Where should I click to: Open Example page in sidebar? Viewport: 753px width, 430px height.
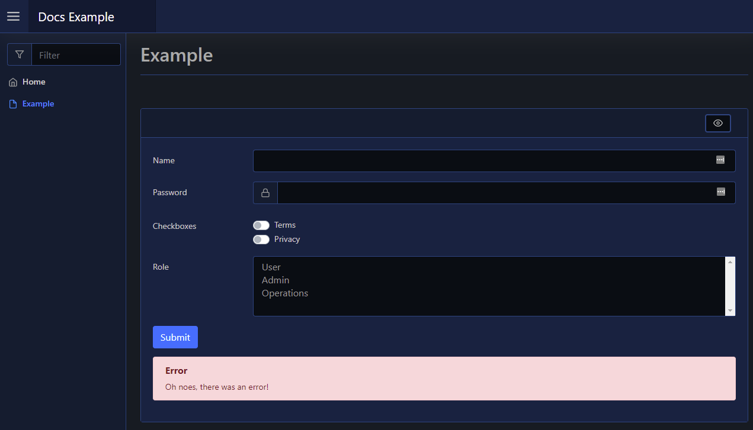click(x=38, y=104)
